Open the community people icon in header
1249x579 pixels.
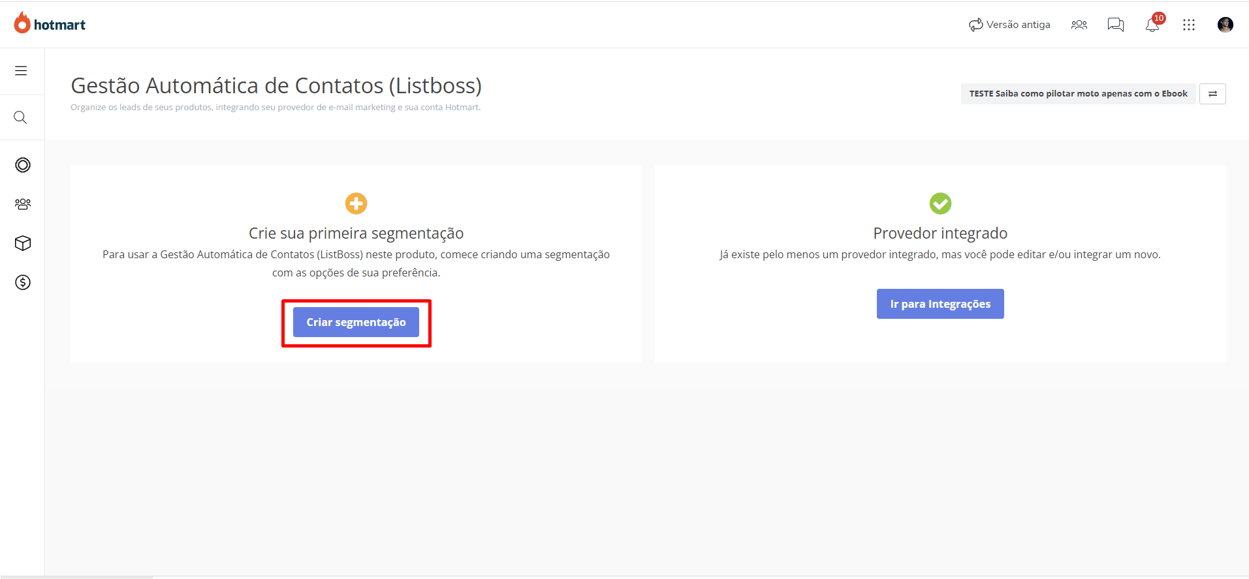pos(1079,25)
